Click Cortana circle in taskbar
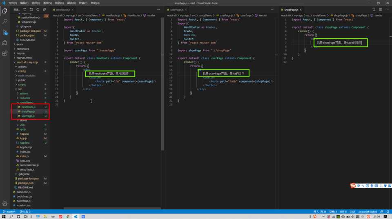 point(18,217)
